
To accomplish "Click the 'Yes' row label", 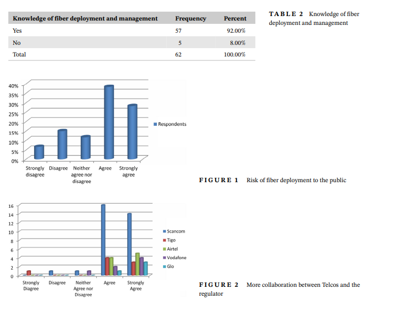I will coord(17,30).
